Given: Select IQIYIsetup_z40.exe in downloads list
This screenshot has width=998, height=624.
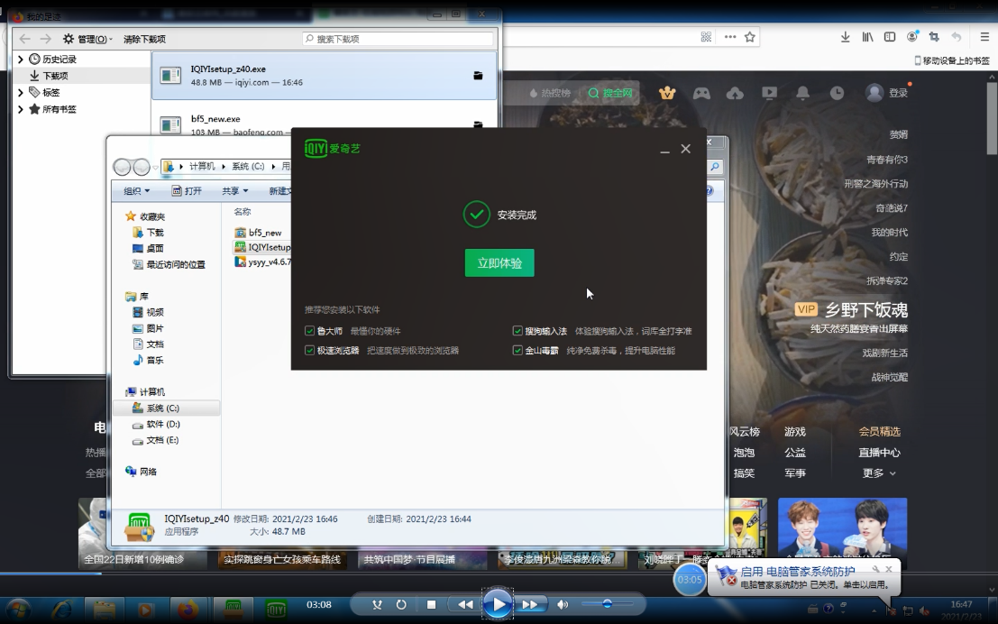Looking at the screenshot, I should pos(324,75).
